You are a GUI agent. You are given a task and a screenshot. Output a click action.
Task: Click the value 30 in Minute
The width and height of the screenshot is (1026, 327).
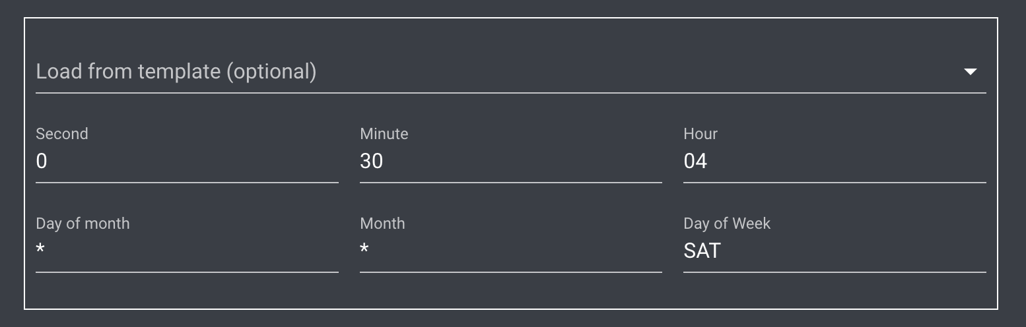coord(372,162)
